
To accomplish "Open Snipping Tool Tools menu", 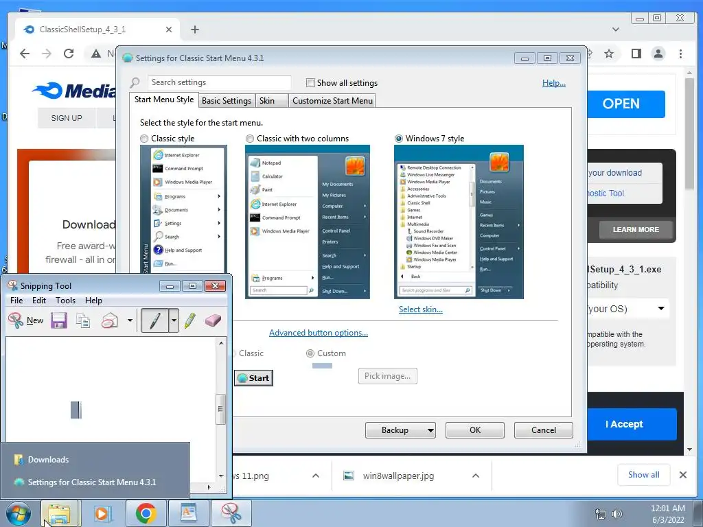I will coord(65,301).
